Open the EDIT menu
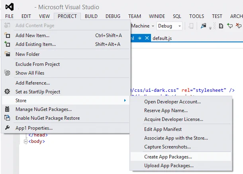Screen dimensions: 243x174 click(x=26, y=16)
